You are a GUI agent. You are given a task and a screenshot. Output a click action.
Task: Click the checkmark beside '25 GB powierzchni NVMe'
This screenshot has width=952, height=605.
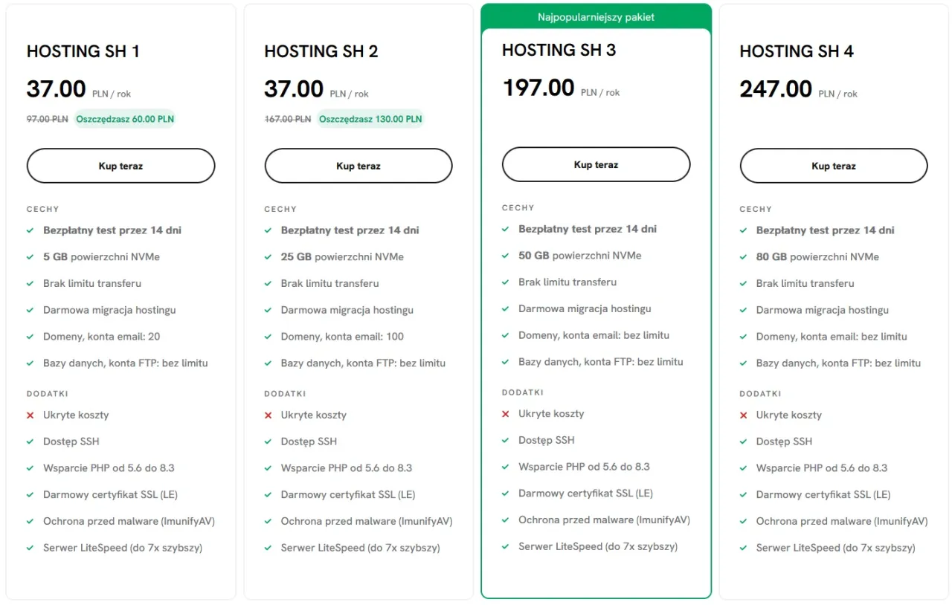click(x=268, y=256)
